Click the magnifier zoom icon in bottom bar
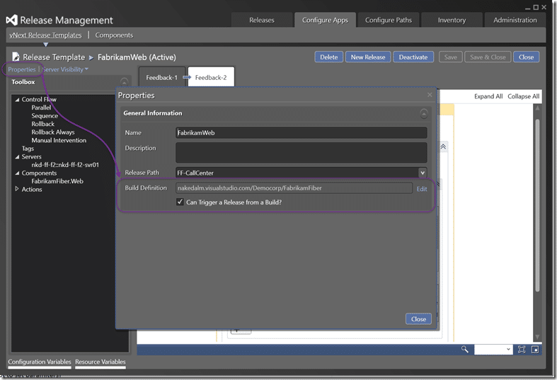Viewport: 557px width, 380px height. pos(465,349)
